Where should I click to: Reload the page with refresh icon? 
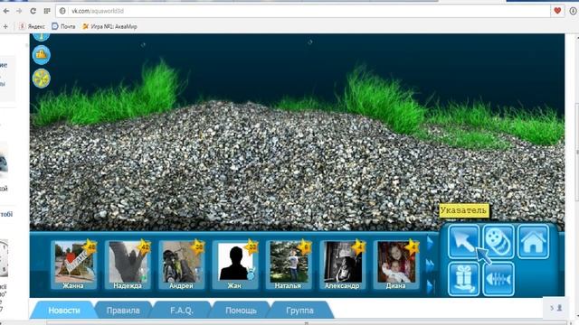tap(33, 11)
